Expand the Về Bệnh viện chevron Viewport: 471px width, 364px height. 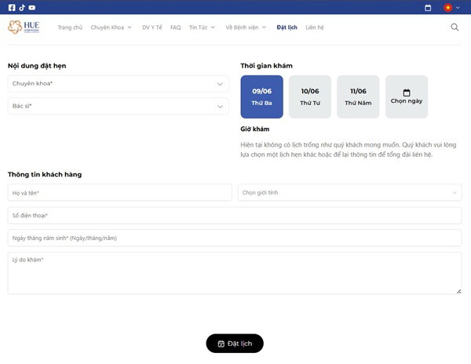[264, 27]
